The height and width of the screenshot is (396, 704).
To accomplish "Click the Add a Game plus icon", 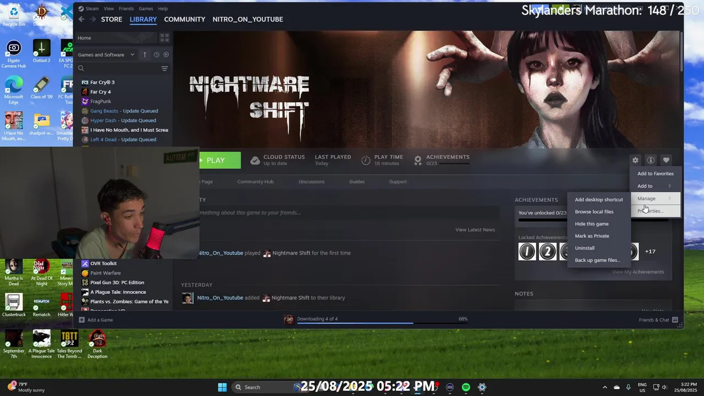I will tap(82, 320).
